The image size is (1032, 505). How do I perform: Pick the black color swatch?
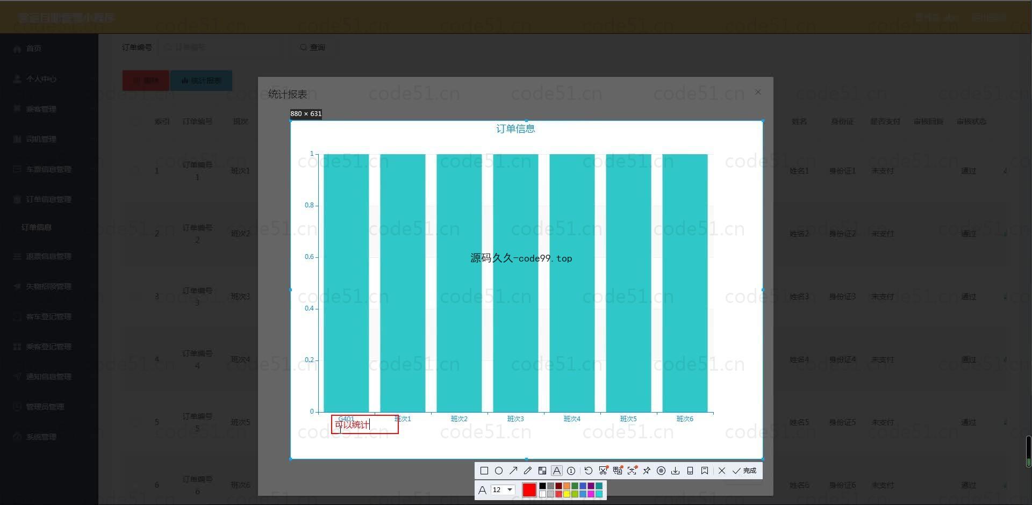(542, 486)
